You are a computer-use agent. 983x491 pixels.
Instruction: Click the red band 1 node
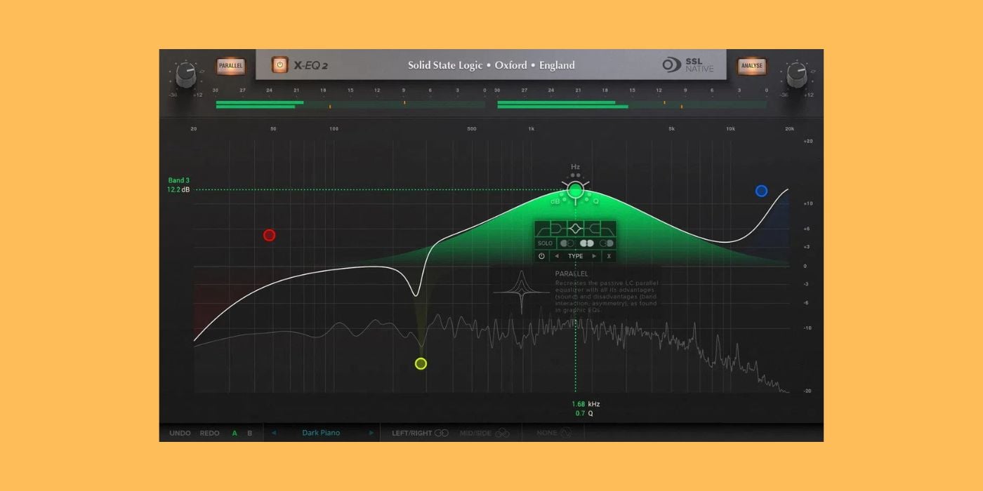269,235
